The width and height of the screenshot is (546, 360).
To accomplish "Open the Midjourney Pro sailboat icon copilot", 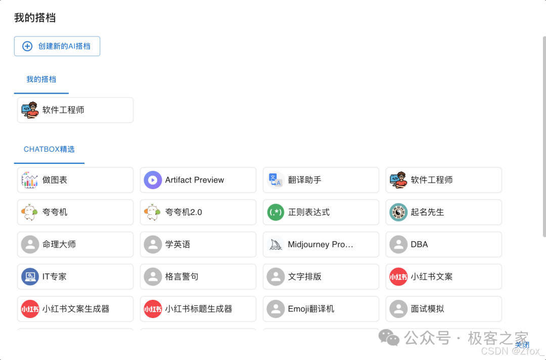I will coord(321,244).
